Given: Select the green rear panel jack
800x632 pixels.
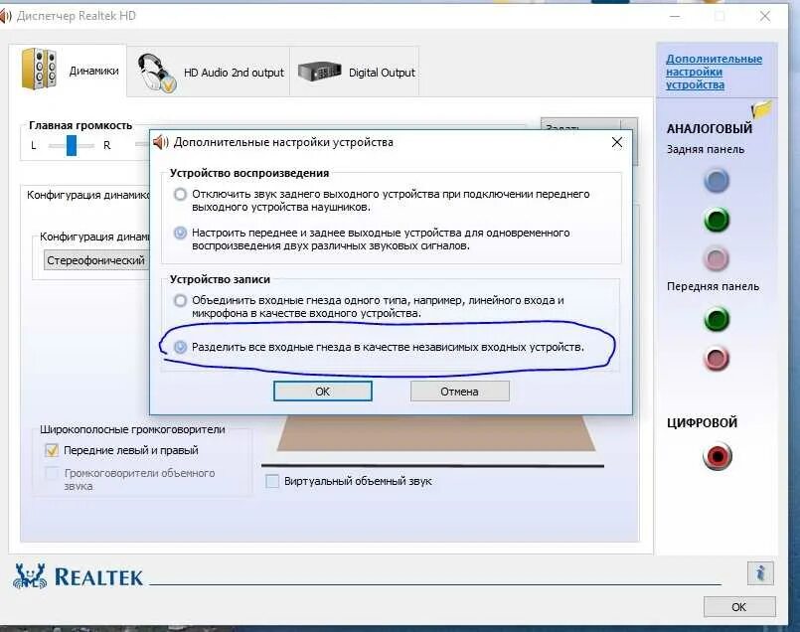Looking at the screenshot, I should (717, 220).
